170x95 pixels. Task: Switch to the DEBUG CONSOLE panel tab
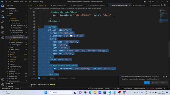pos(63,78)
